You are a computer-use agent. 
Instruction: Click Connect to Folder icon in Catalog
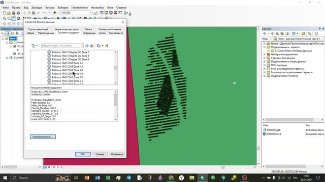point(303,33)
